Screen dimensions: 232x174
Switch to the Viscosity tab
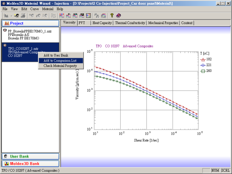pyautogui.click(x=69, y=23)
